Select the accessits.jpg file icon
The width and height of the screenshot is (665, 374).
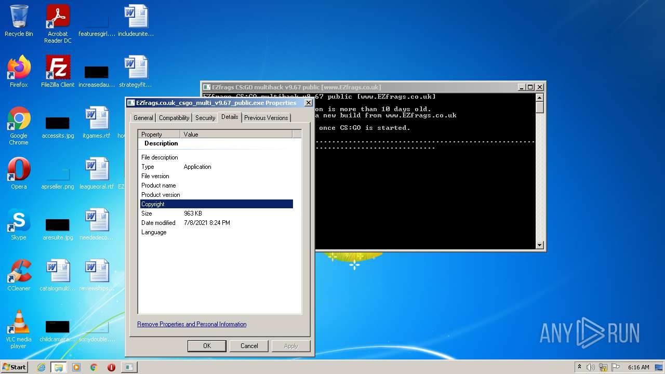coord(58,126)
